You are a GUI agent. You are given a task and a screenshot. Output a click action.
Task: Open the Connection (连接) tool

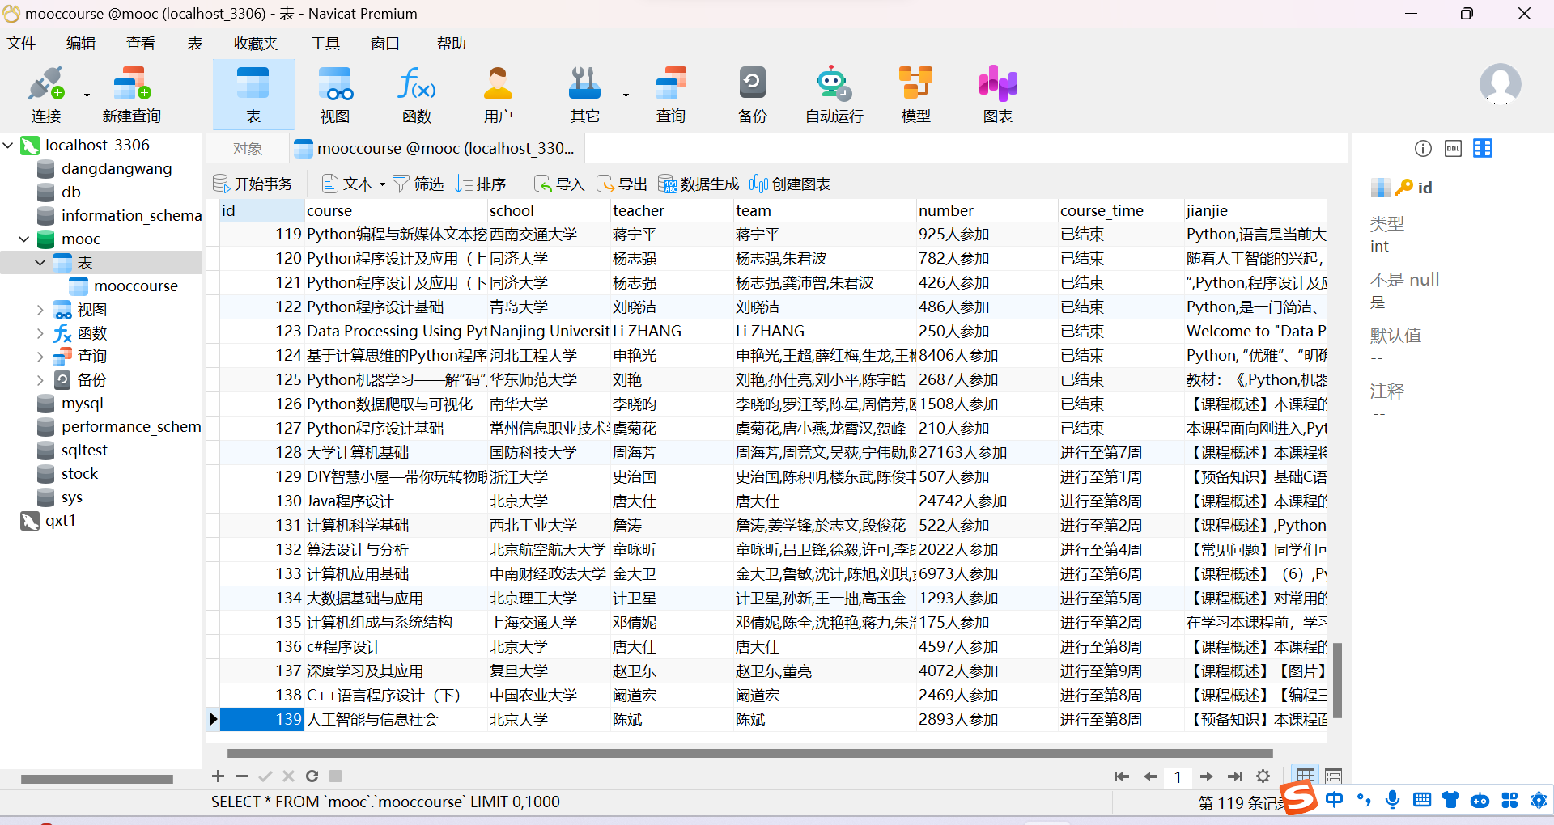46,95
